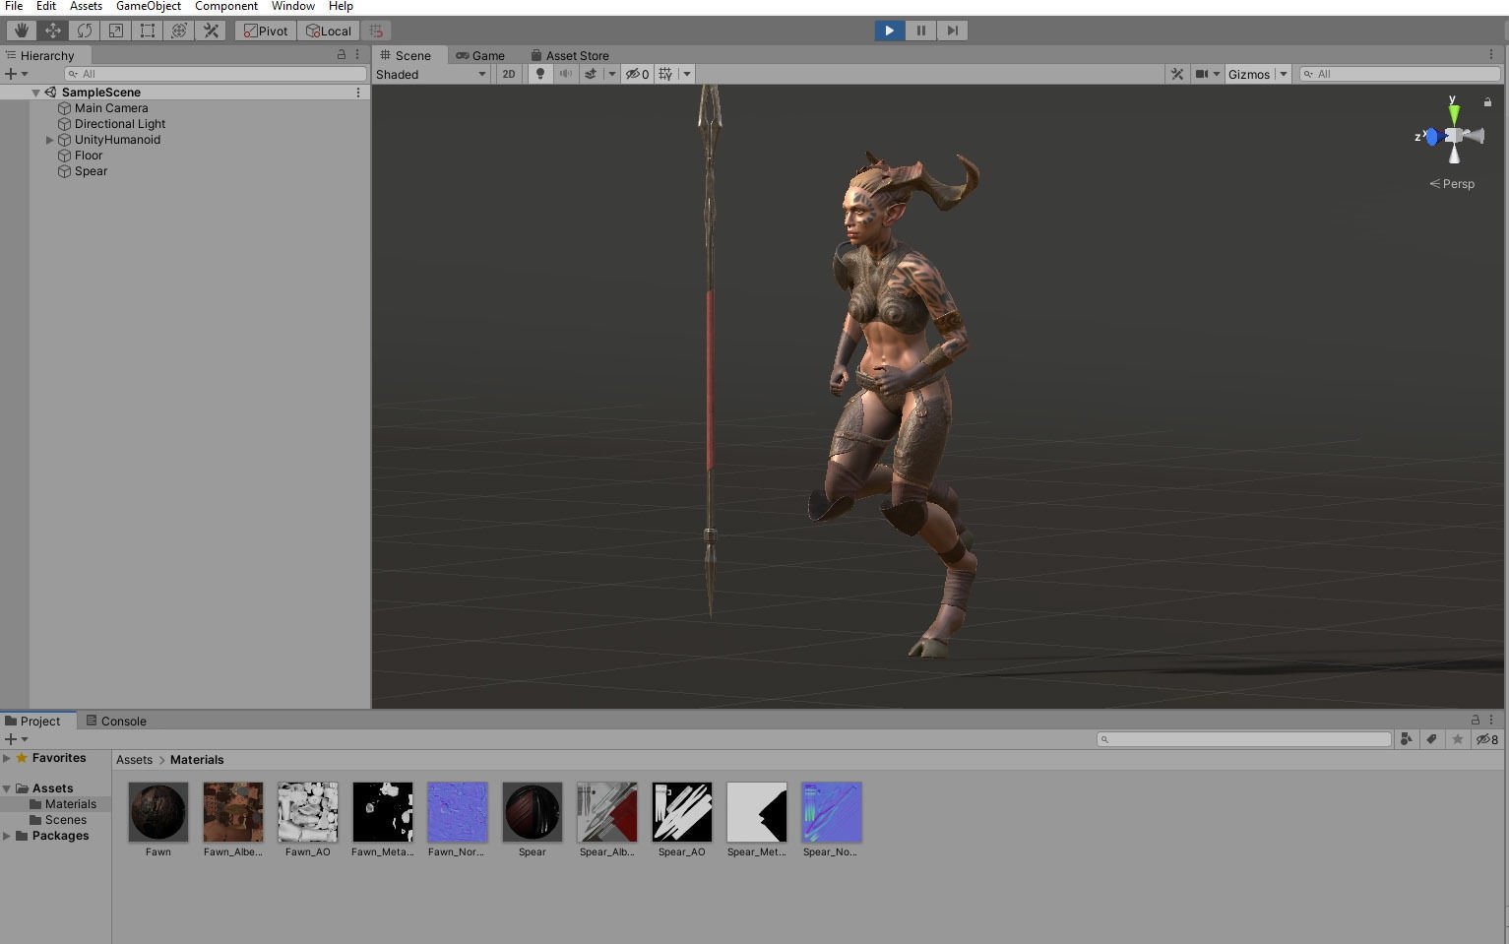Select the Move tool
The height and width of the screenshot is (944, 1509).
coord(52,31)
